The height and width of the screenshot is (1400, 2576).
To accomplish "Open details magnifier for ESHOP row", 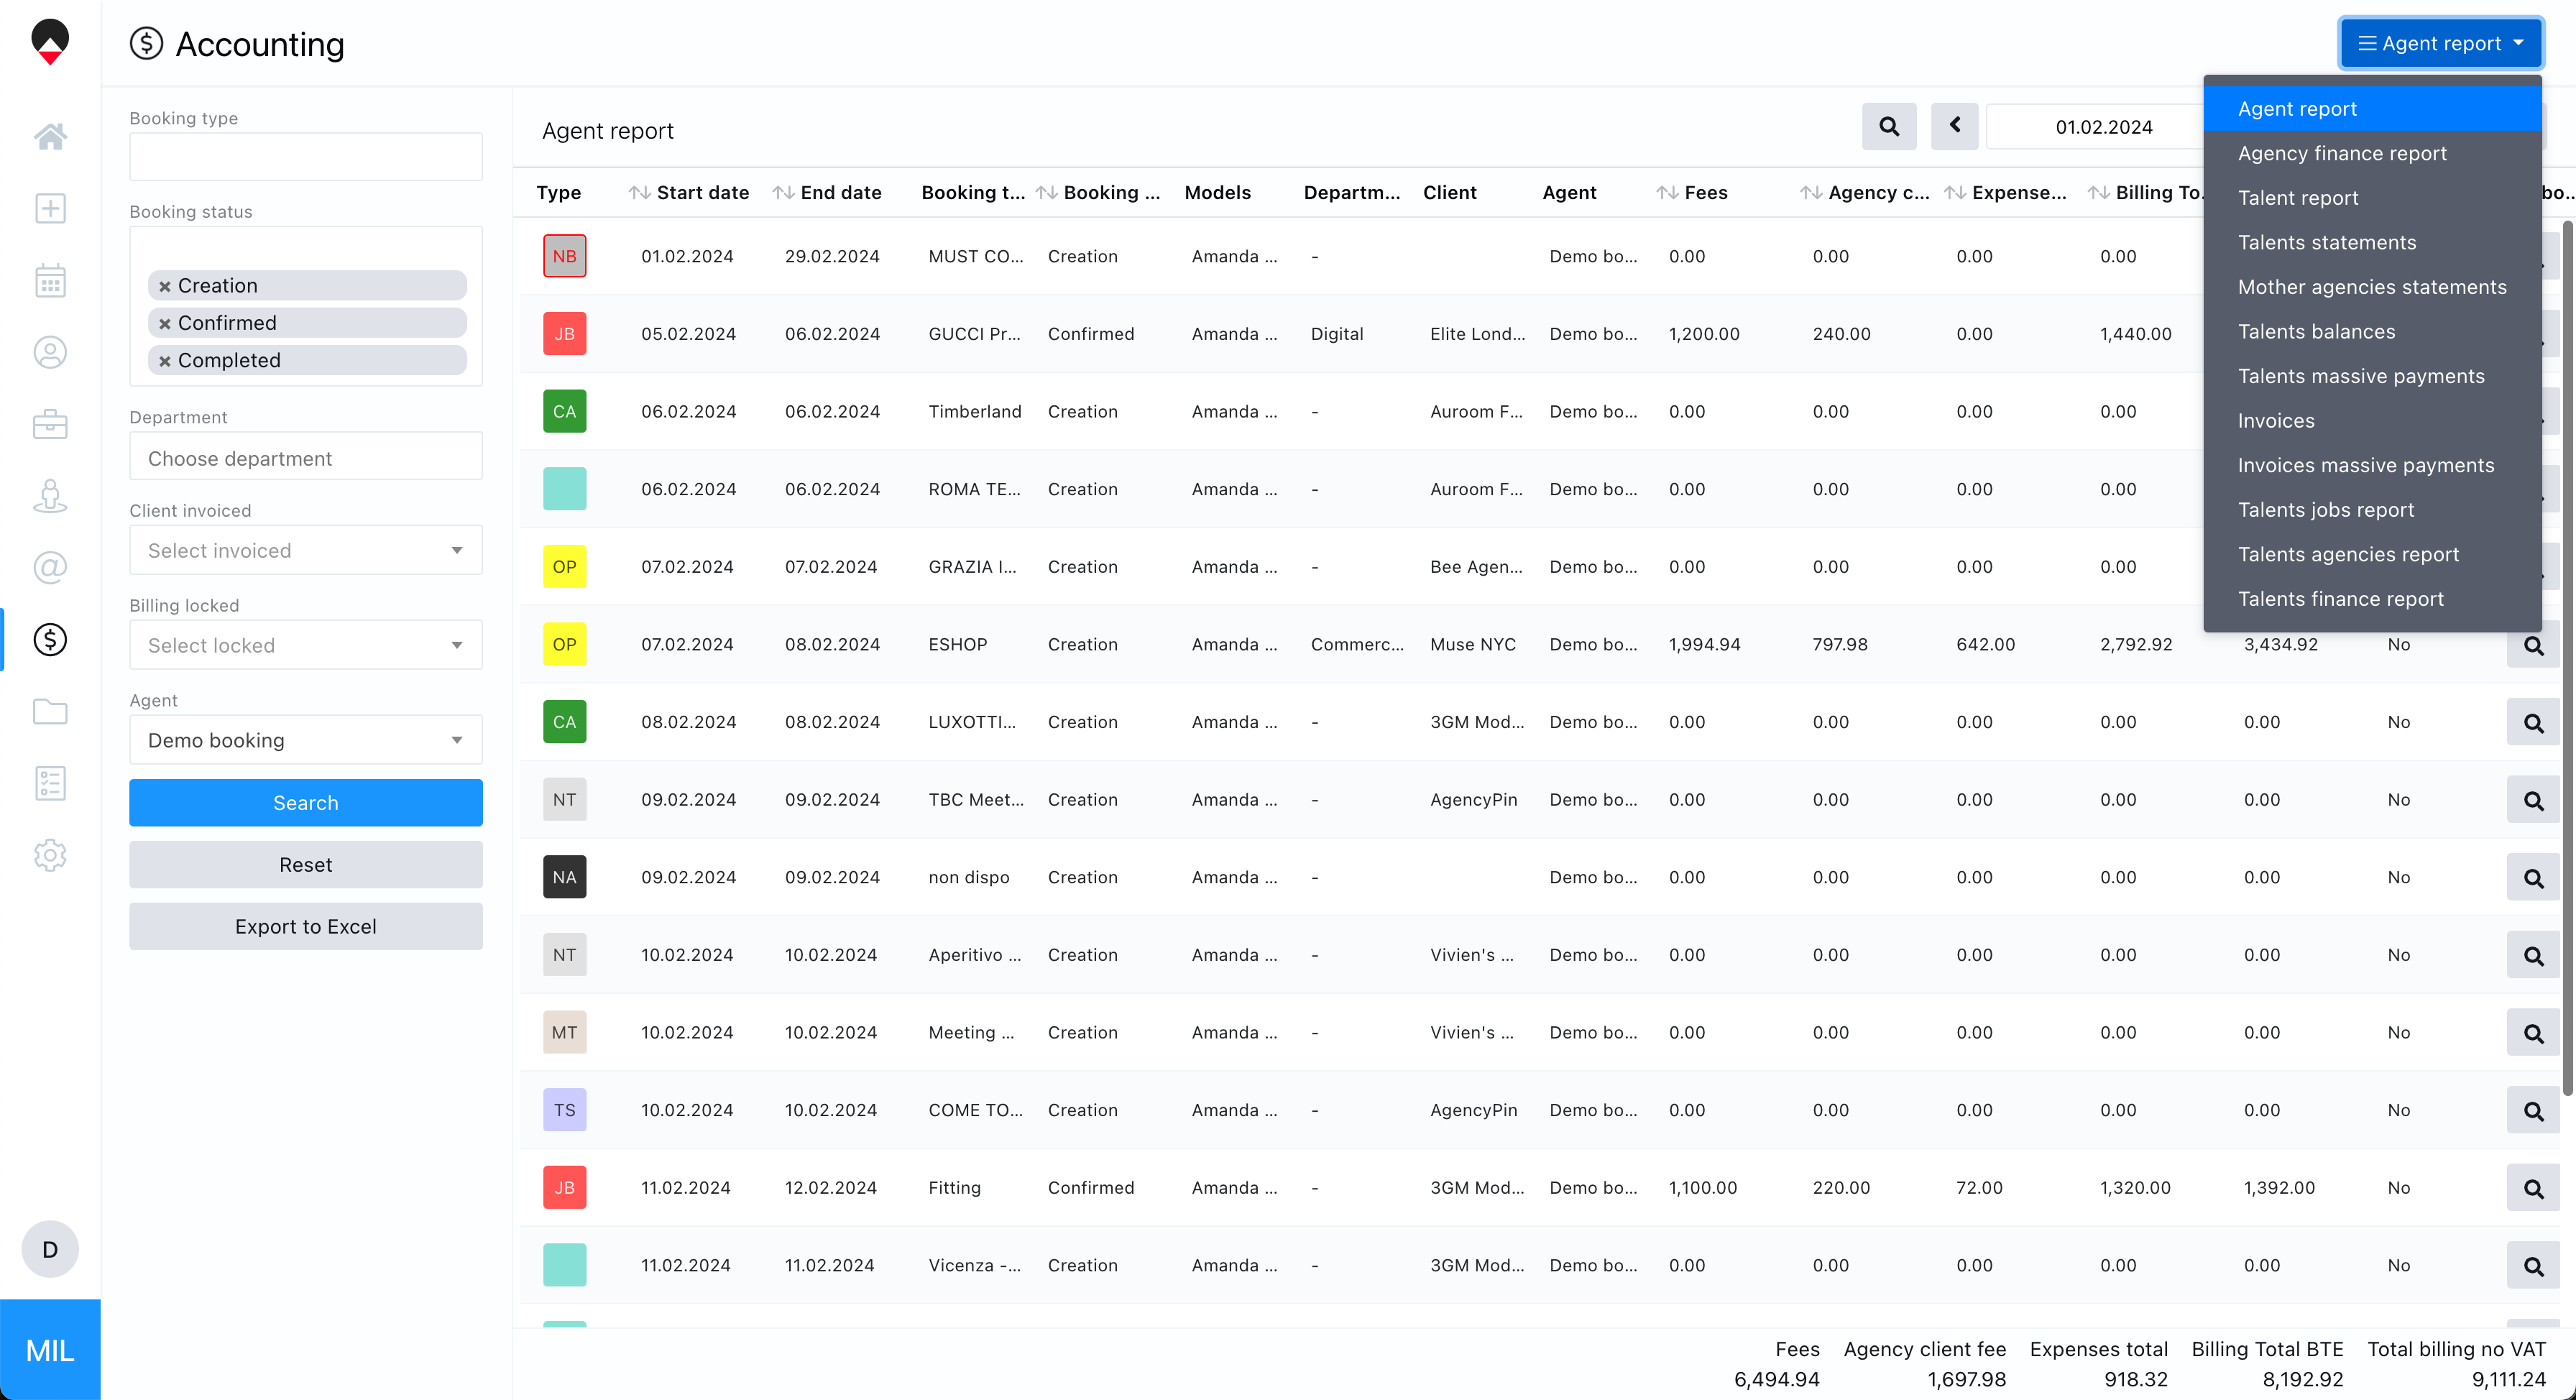I will click(x=2533, y=645).
